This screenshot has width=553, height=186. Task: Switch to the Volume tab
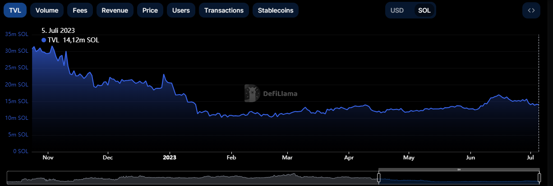point(47,10)
